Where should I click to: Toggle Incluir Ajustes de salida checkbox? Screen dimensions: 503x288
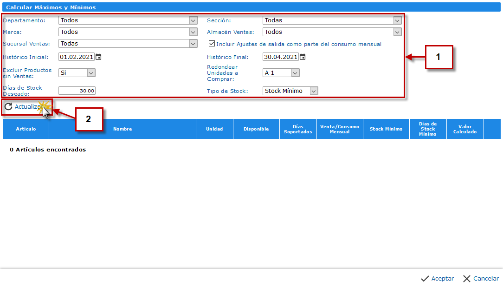[x=212, y=44]
